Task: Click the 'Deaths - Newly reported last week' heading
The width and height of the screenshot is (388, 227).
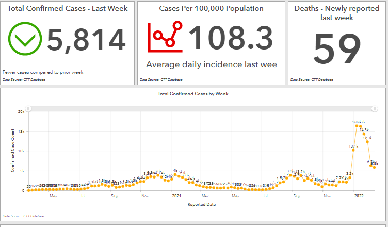Action: [x=338, y=13]
